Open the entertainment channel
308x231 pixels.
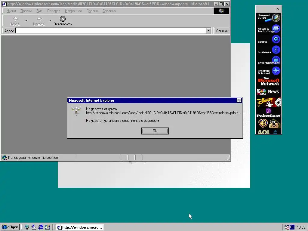click(x=269, y=61)
